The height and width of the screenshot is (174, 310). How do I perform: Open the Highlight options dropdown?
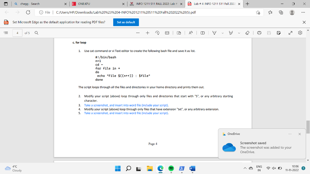coord(239,33)
